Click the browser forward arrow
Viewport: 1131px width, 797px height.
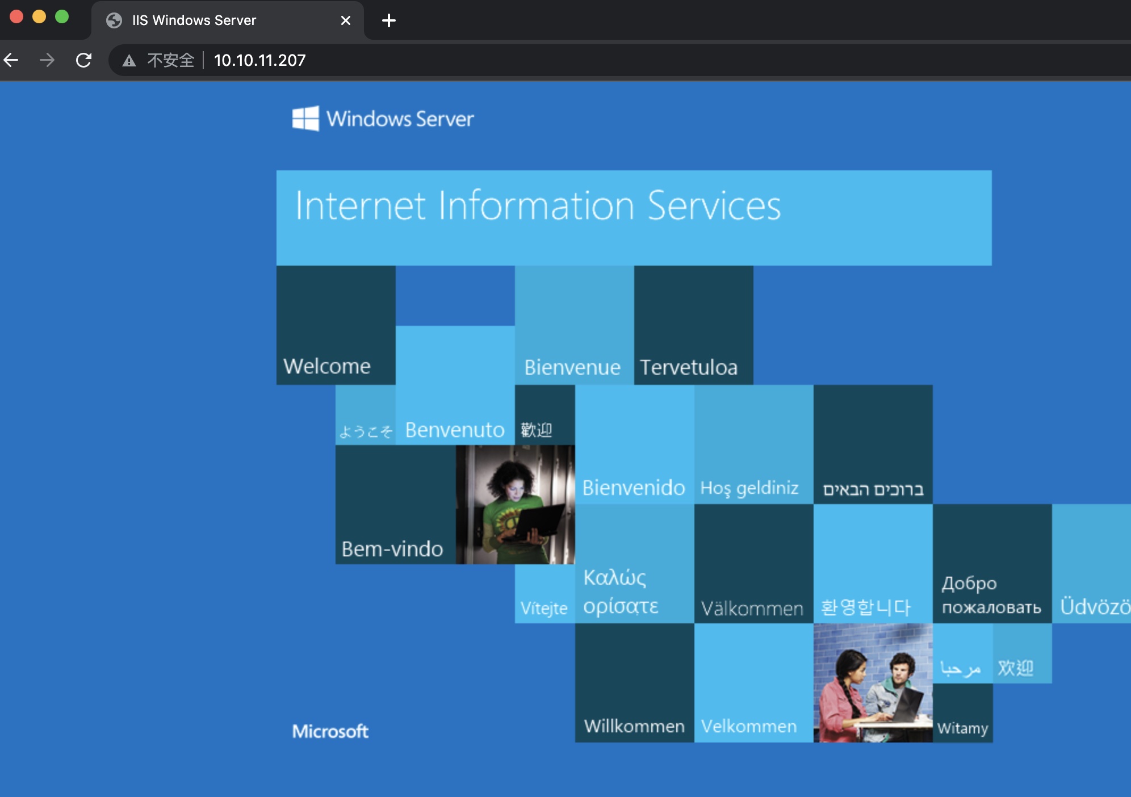(47, 60)
